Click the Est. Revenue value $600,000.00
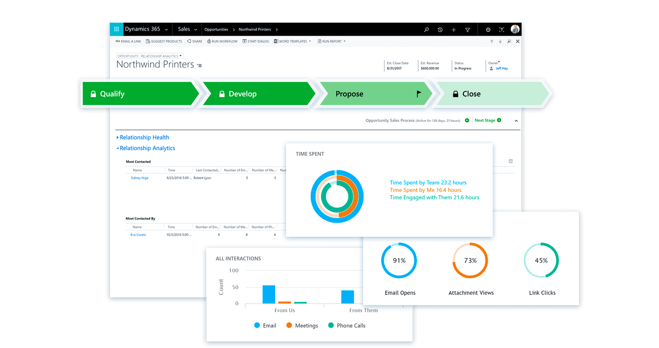This screenshot has height=348, width=659. click(x=430, y=68)
